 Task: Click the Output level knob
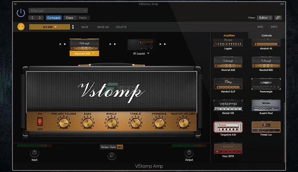tap(189, 153)
